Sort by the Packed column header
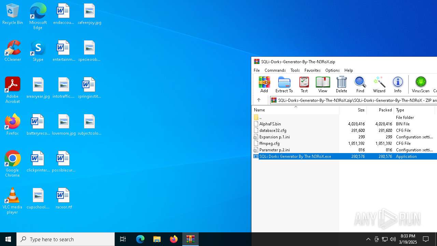437x246 pixels. [x=380, y=110]
